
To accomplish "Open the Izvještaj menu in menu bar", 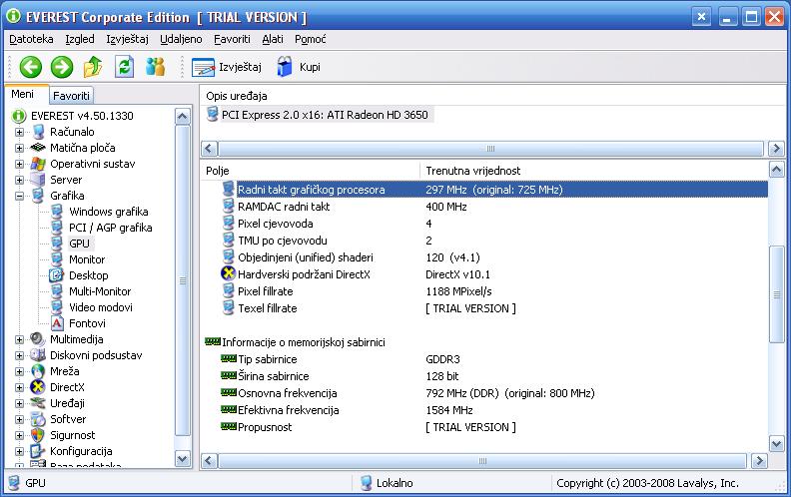I will [x=127, y=39].
